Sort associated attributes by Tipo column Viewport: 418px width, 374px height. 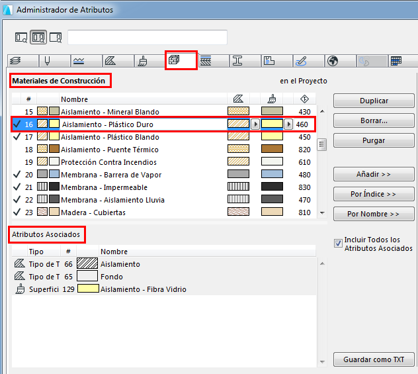(44, 252)
